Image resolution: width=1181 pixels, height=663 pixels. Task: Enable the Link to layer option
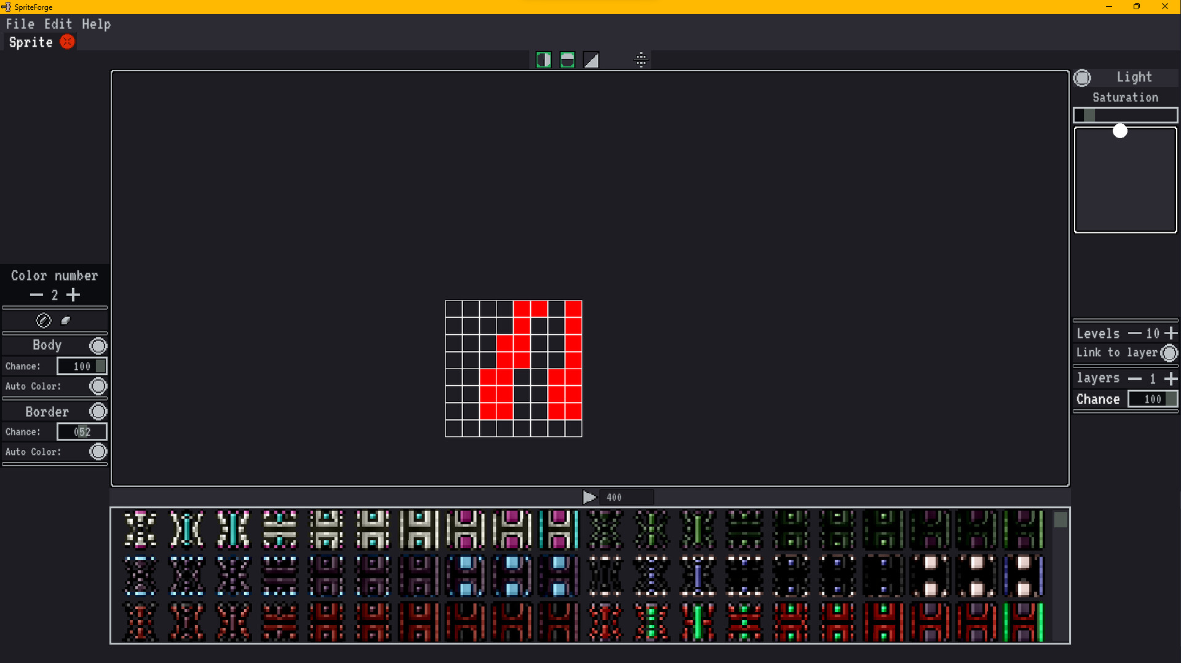(1170, 353)
